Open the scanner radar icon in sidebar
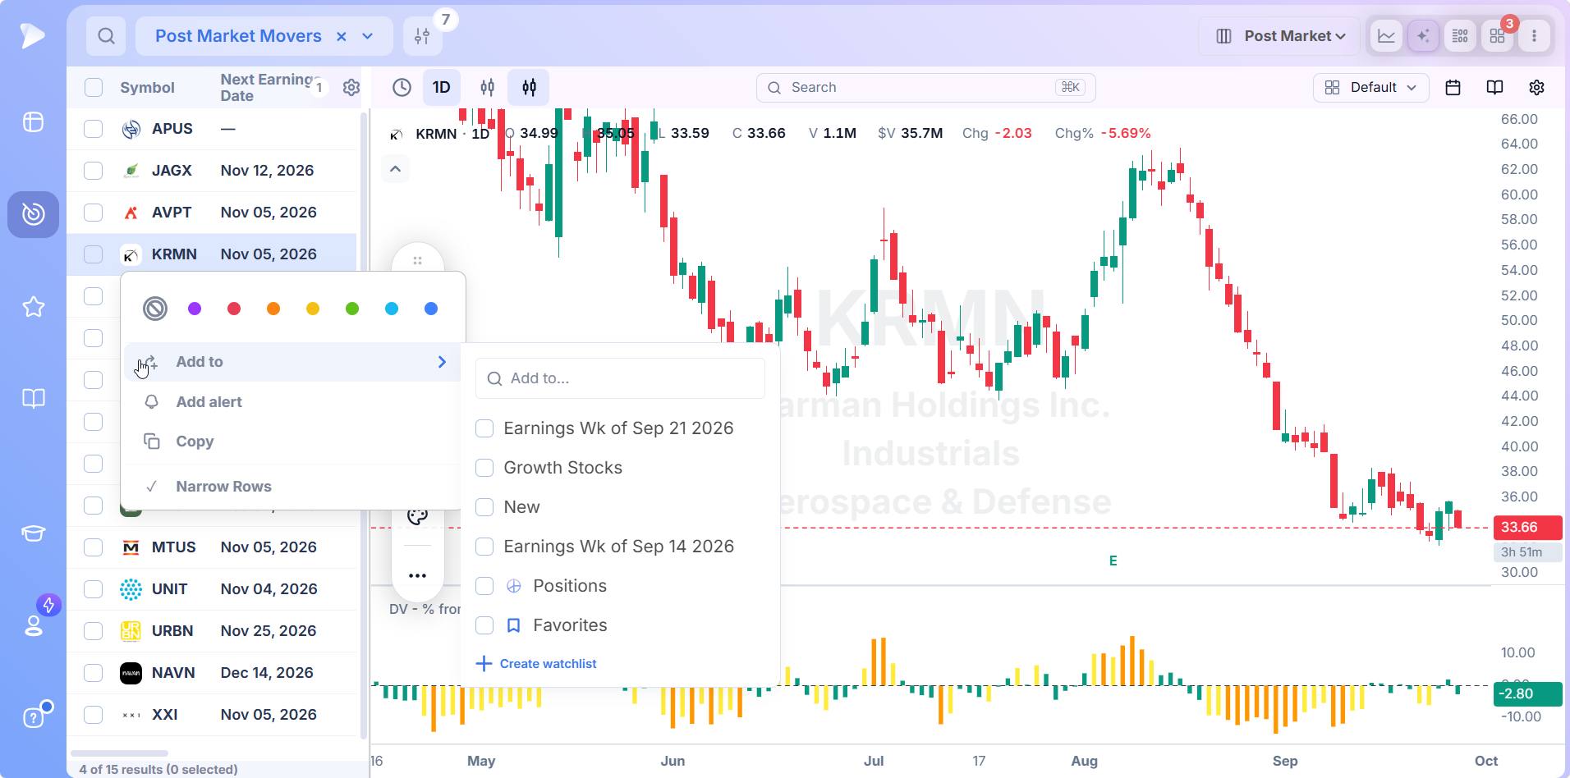This screenshot has width=1570, height=778. 33,214
